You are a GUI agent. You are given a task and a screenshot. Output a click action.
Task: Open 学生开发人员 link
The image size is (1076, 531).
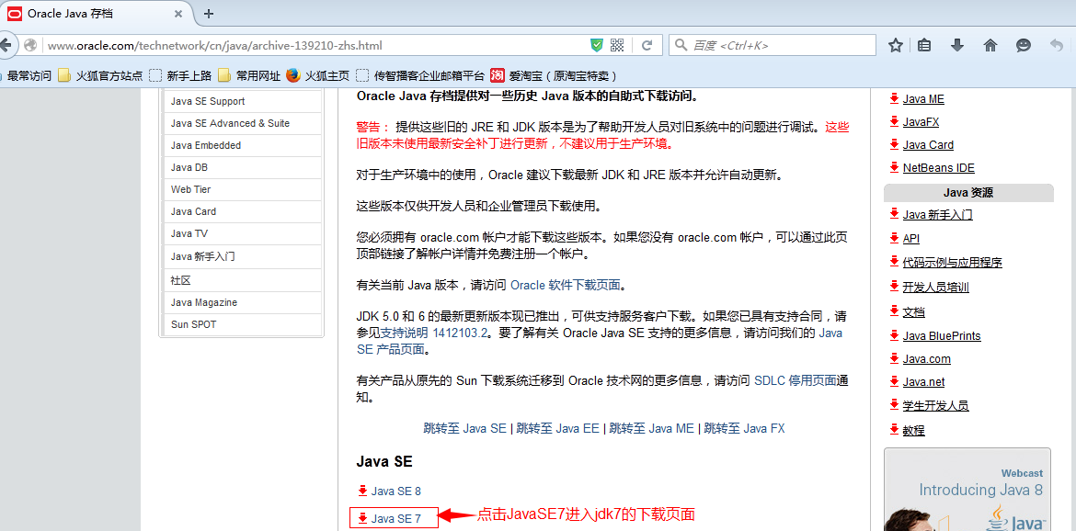tap(936, 406)
